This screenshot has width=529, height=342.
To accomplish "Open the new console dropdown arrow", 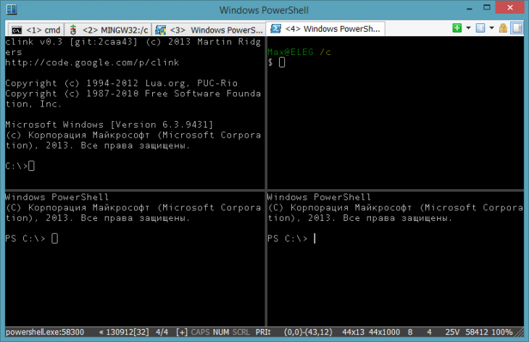I will [469, 28].
